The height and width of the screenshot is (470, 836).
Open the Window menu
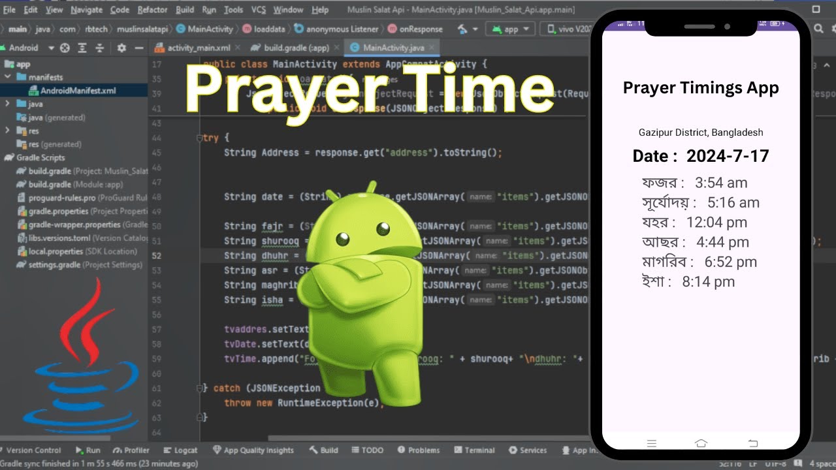(288, 10)
